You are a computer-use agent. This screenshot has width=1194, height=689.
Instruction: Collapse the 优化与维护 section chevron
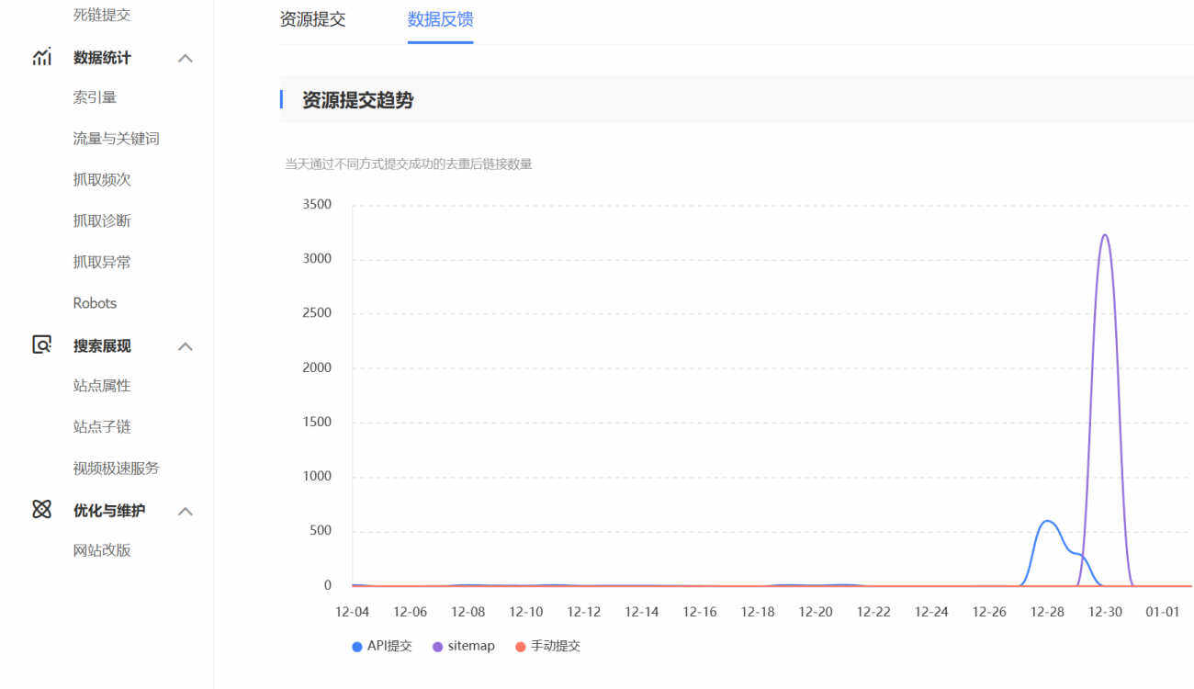(186, 511)
